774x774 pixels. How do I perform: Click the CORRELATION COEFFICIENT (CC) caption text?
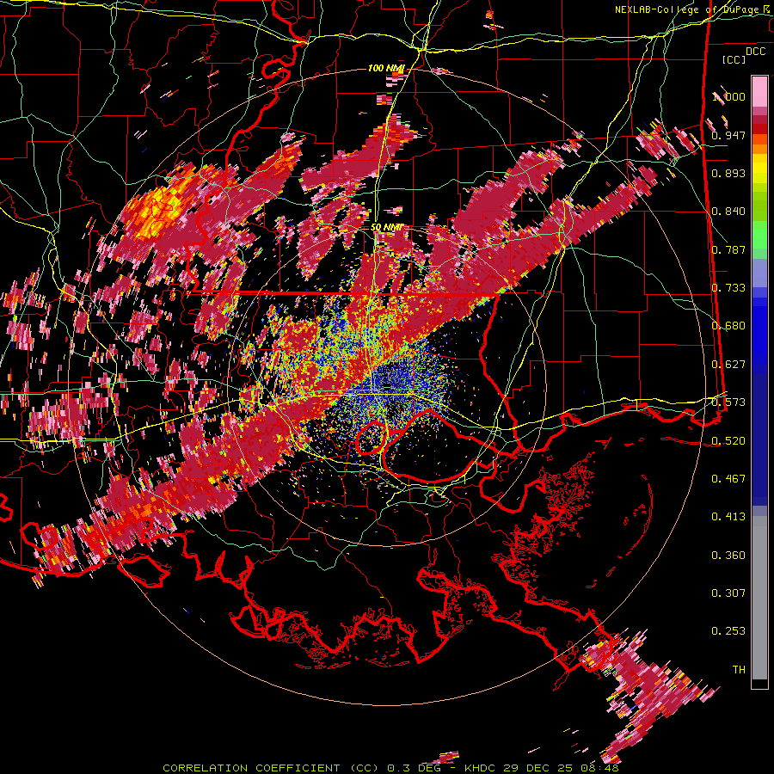(271, 768)
